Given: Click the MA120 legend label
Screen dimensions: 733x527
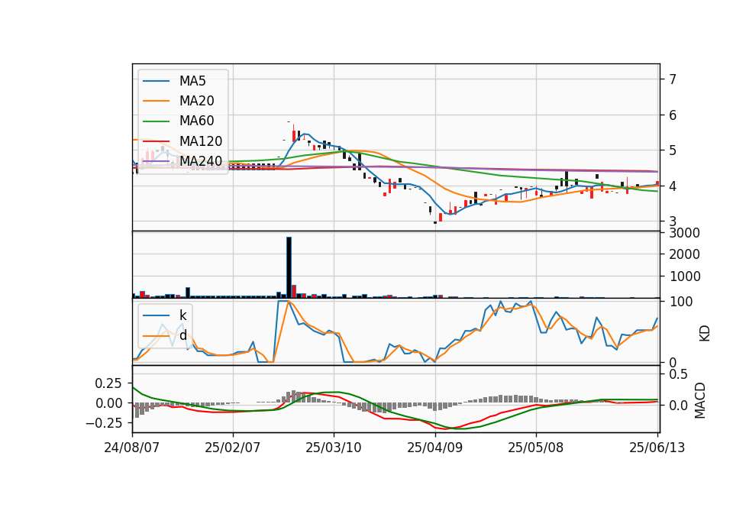Looking at the screenshot, I should point(201,141).
